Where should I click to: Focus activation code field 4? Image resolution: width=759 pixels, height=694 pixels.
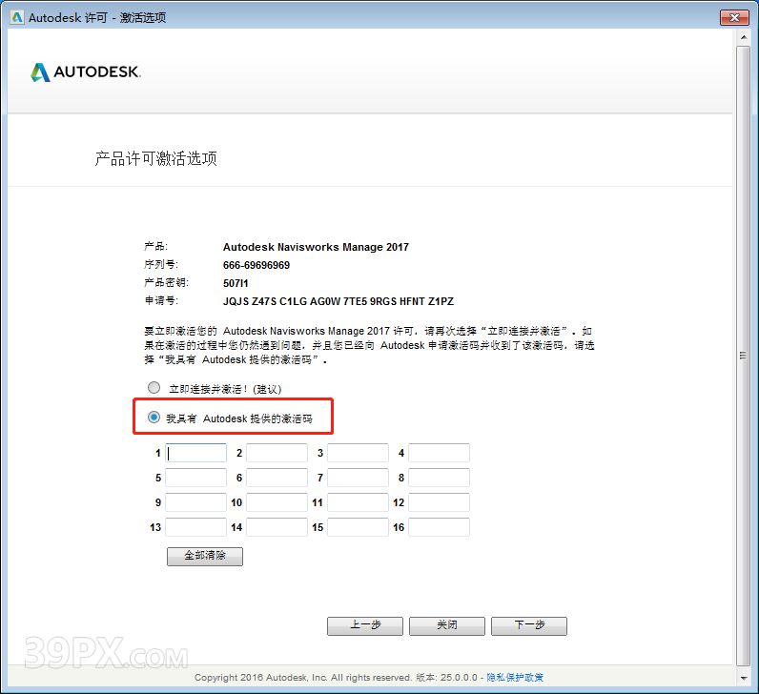click(439, 454)
